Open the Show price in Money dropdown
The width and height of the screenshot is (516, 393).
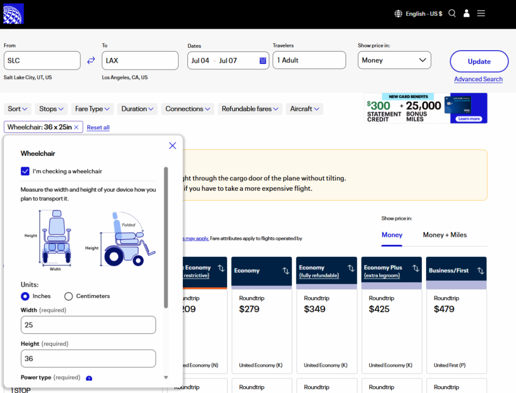click(x=394, y=60)
